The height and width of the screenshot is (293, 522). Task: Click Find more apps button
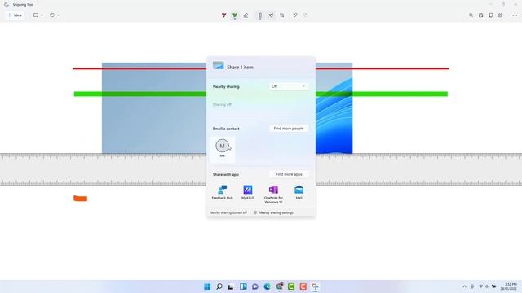[x=289, y=174]
